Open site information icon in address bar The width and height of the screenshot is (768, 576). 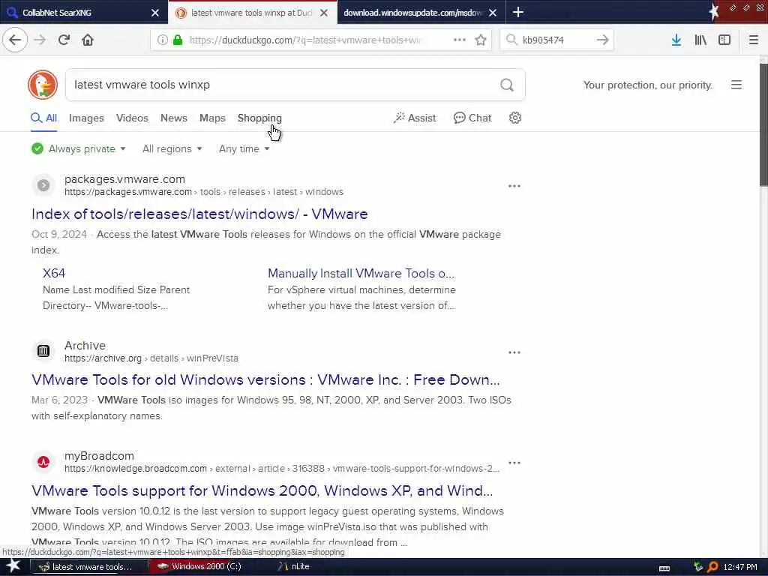pyautogui.click(x=162, y=40)
